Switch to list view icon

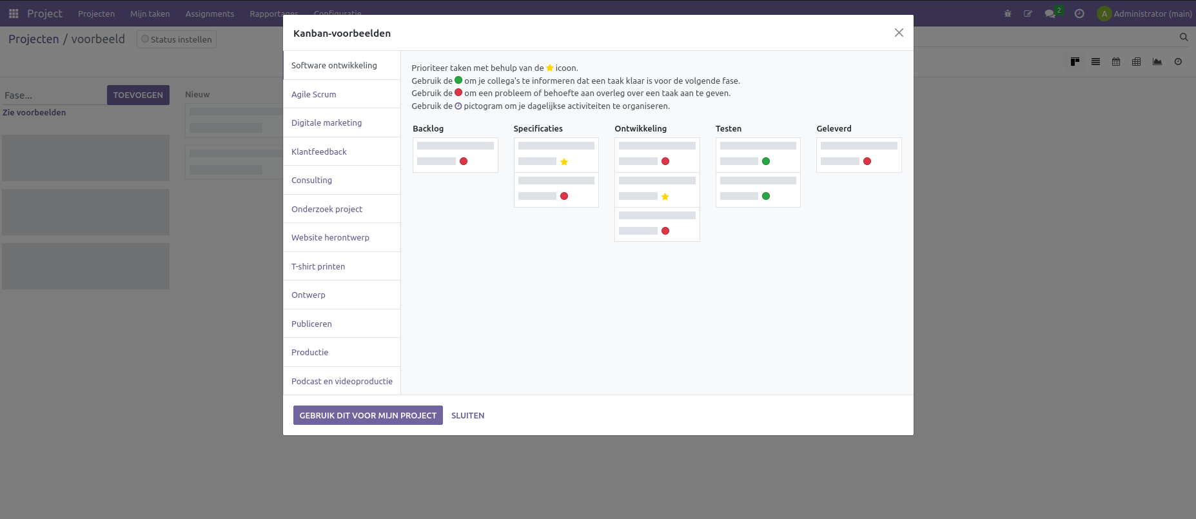(x=1095, y=62)
